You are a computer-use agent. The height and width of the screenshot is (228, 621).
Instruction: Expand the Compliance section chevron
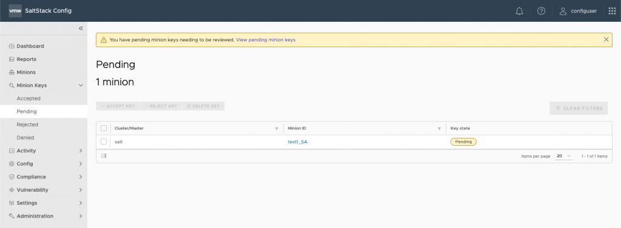[81, 177]
